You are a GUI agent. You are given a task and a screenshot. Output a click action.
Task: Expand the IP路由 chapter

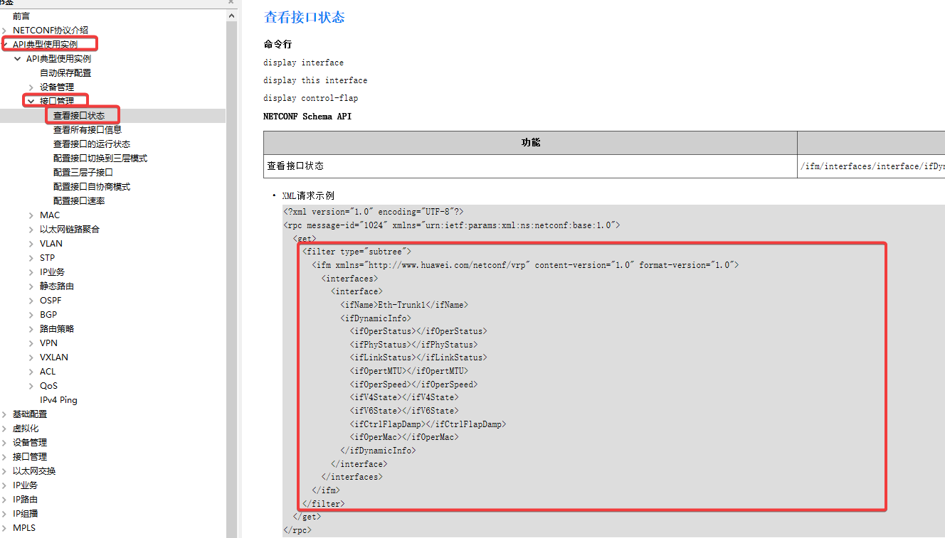click(x=4, y=500)
